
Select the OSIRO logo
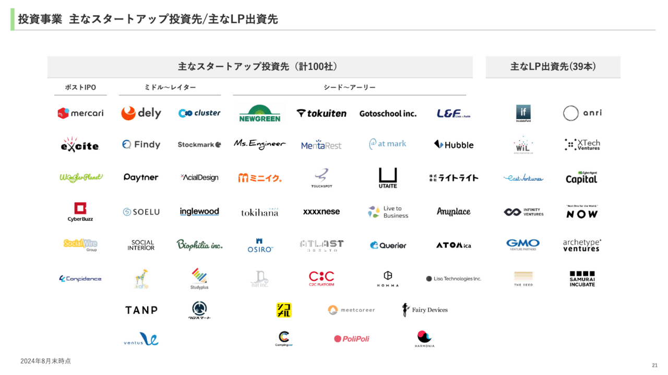[x=260, y=245]
